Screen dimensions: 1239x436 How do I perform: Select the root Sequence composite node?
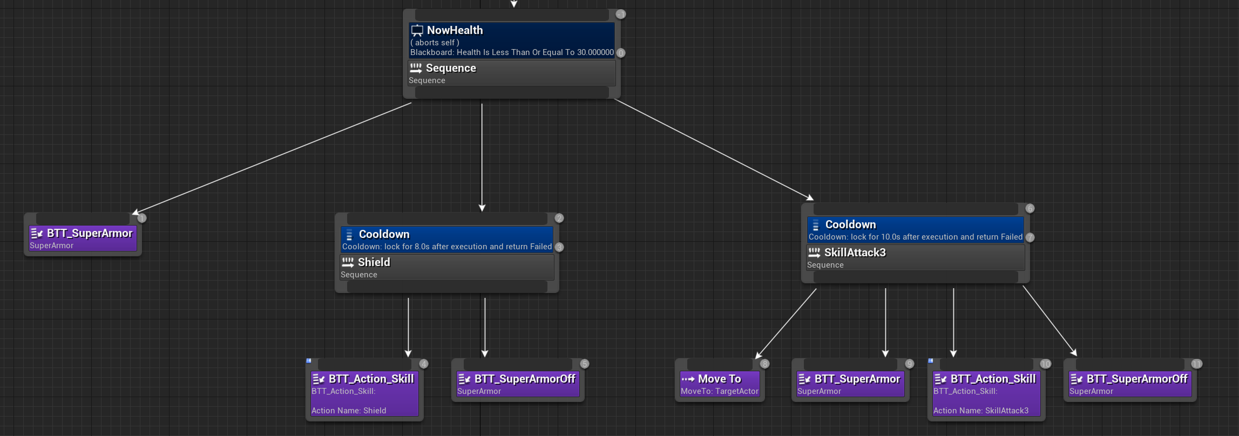[x=511, y=73]
